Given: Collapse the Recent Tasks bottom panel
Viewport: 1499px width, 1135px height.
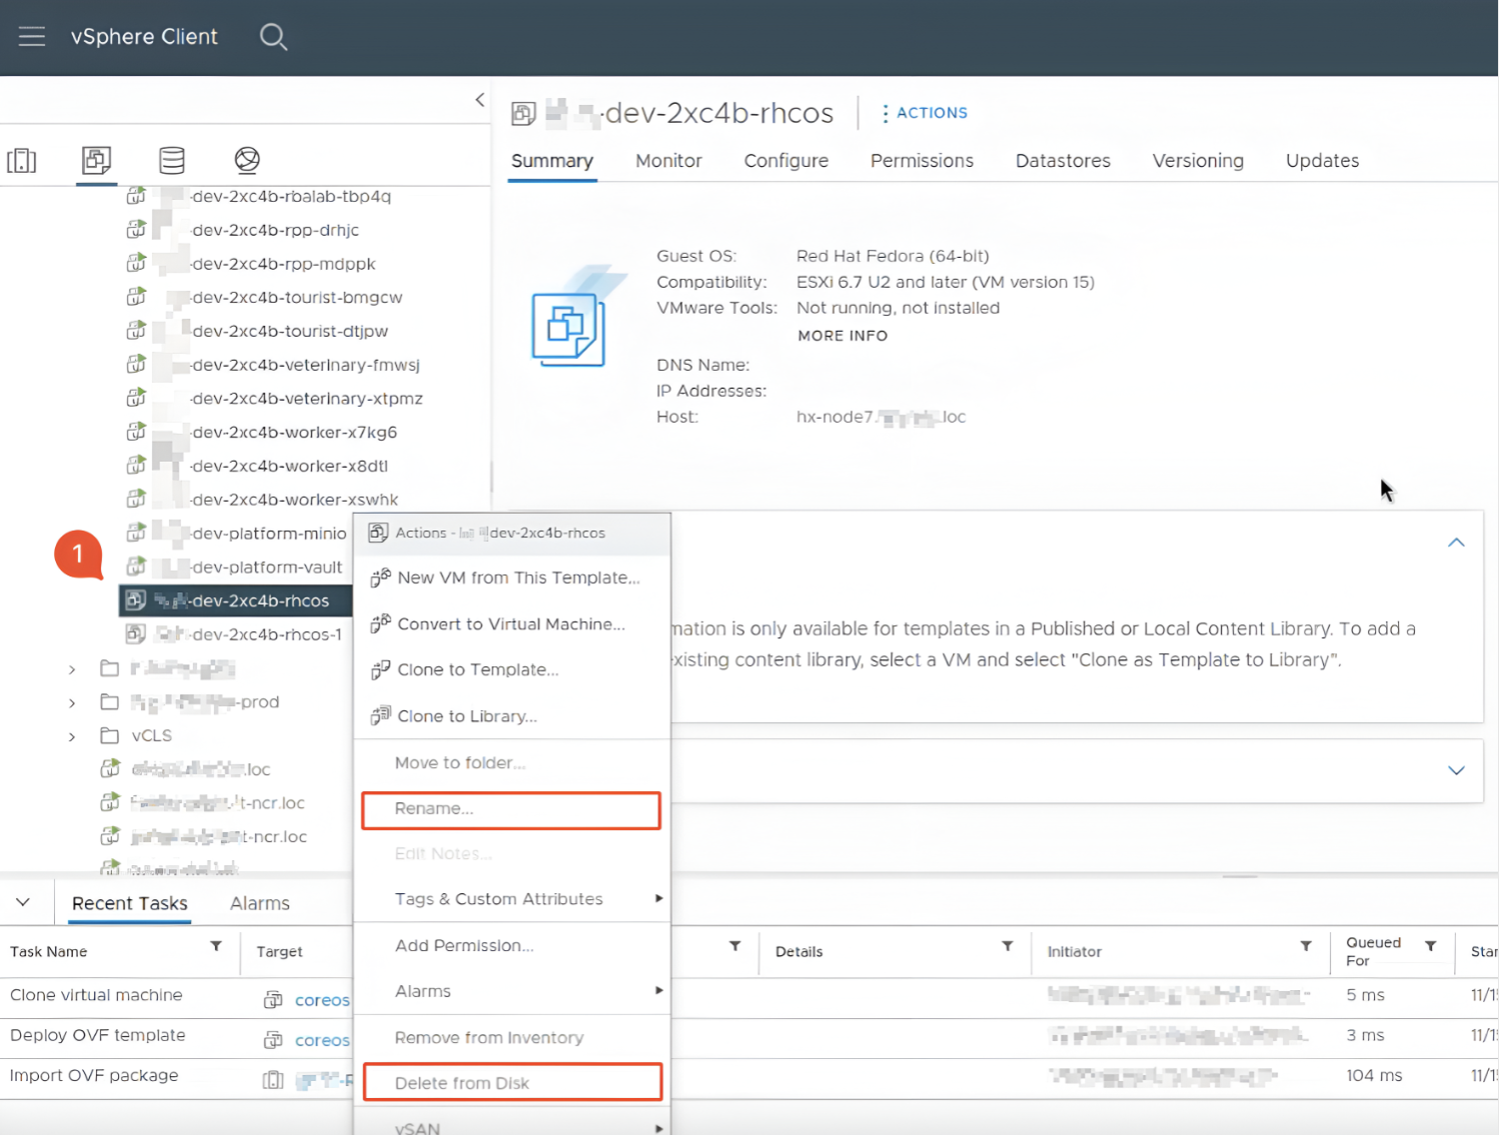Looking at the screenshot, I should 23,902.
